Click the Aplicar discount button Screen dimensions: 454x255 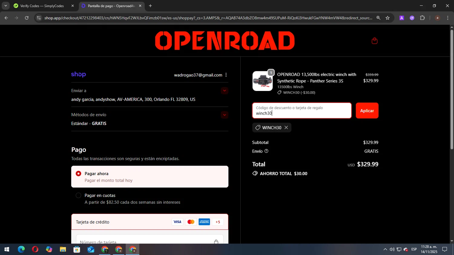pyautogui.click(x=367, y=111)
